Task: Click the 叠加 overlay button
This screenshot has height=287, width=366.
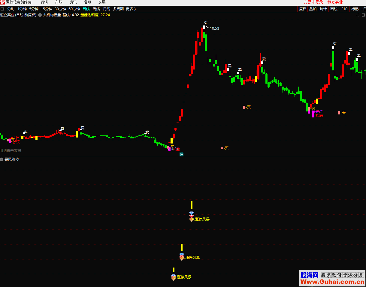Action: coord(313,9)
